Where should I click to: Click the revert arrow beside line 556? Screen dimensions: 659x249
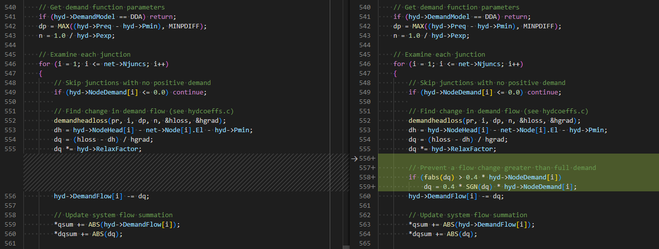click(354, 159)
